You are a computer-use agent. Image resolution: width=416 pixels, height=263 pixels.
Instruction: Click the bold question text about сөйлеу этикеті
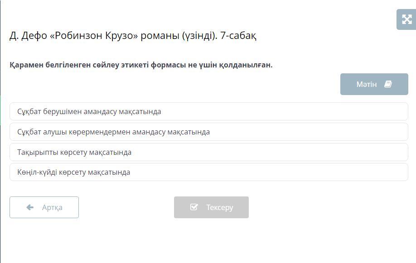141,65
